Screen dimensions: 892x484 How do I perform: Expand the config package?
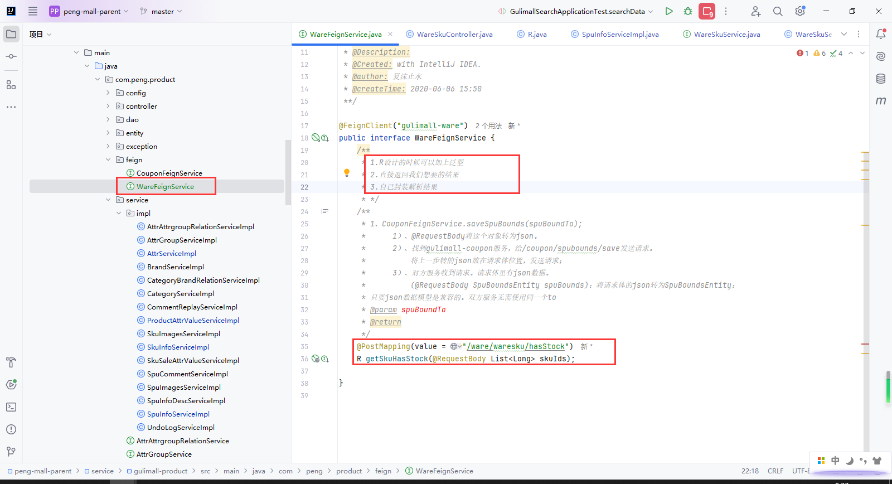(108, 93)
